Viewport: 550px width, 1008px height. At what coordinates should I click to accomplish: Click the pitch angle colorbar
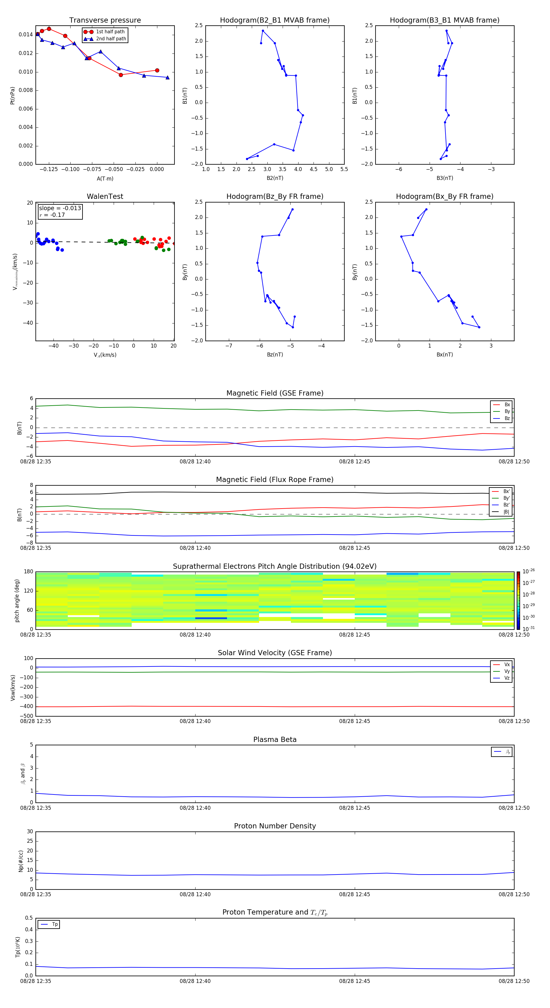coord(518,601)
